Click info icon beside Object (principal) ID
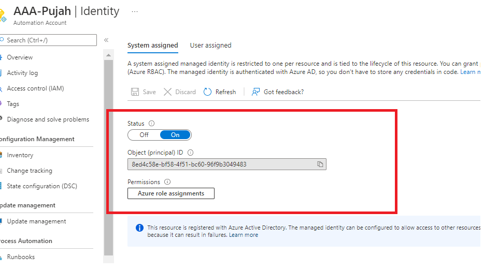 coord(190,153)
